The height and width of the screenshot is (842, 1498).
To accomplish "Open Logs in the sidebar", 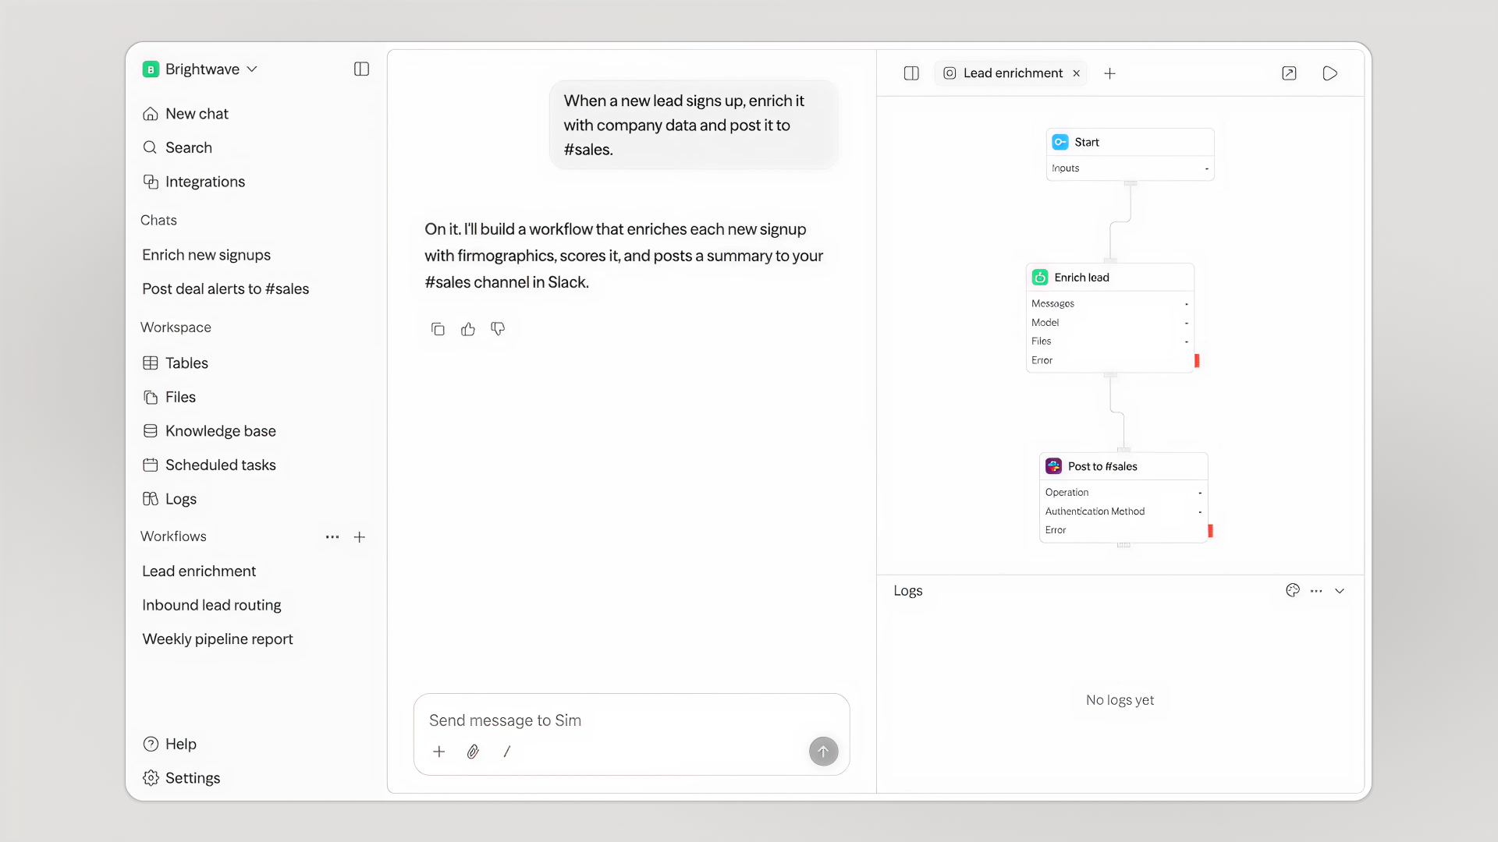I will click(x=169, y=499).
